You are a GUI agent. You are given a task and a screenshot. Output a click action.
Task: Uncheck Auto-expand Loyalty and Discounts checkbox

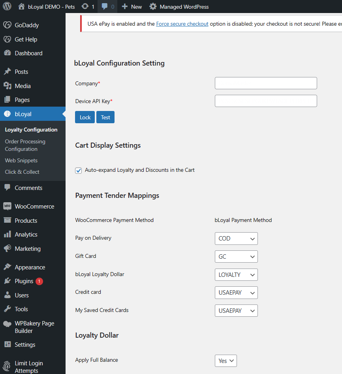point(79,170)
